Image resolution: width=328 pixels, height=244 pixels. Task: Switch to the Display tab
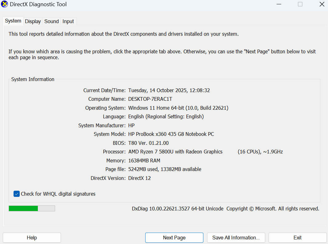coord(33,21)
